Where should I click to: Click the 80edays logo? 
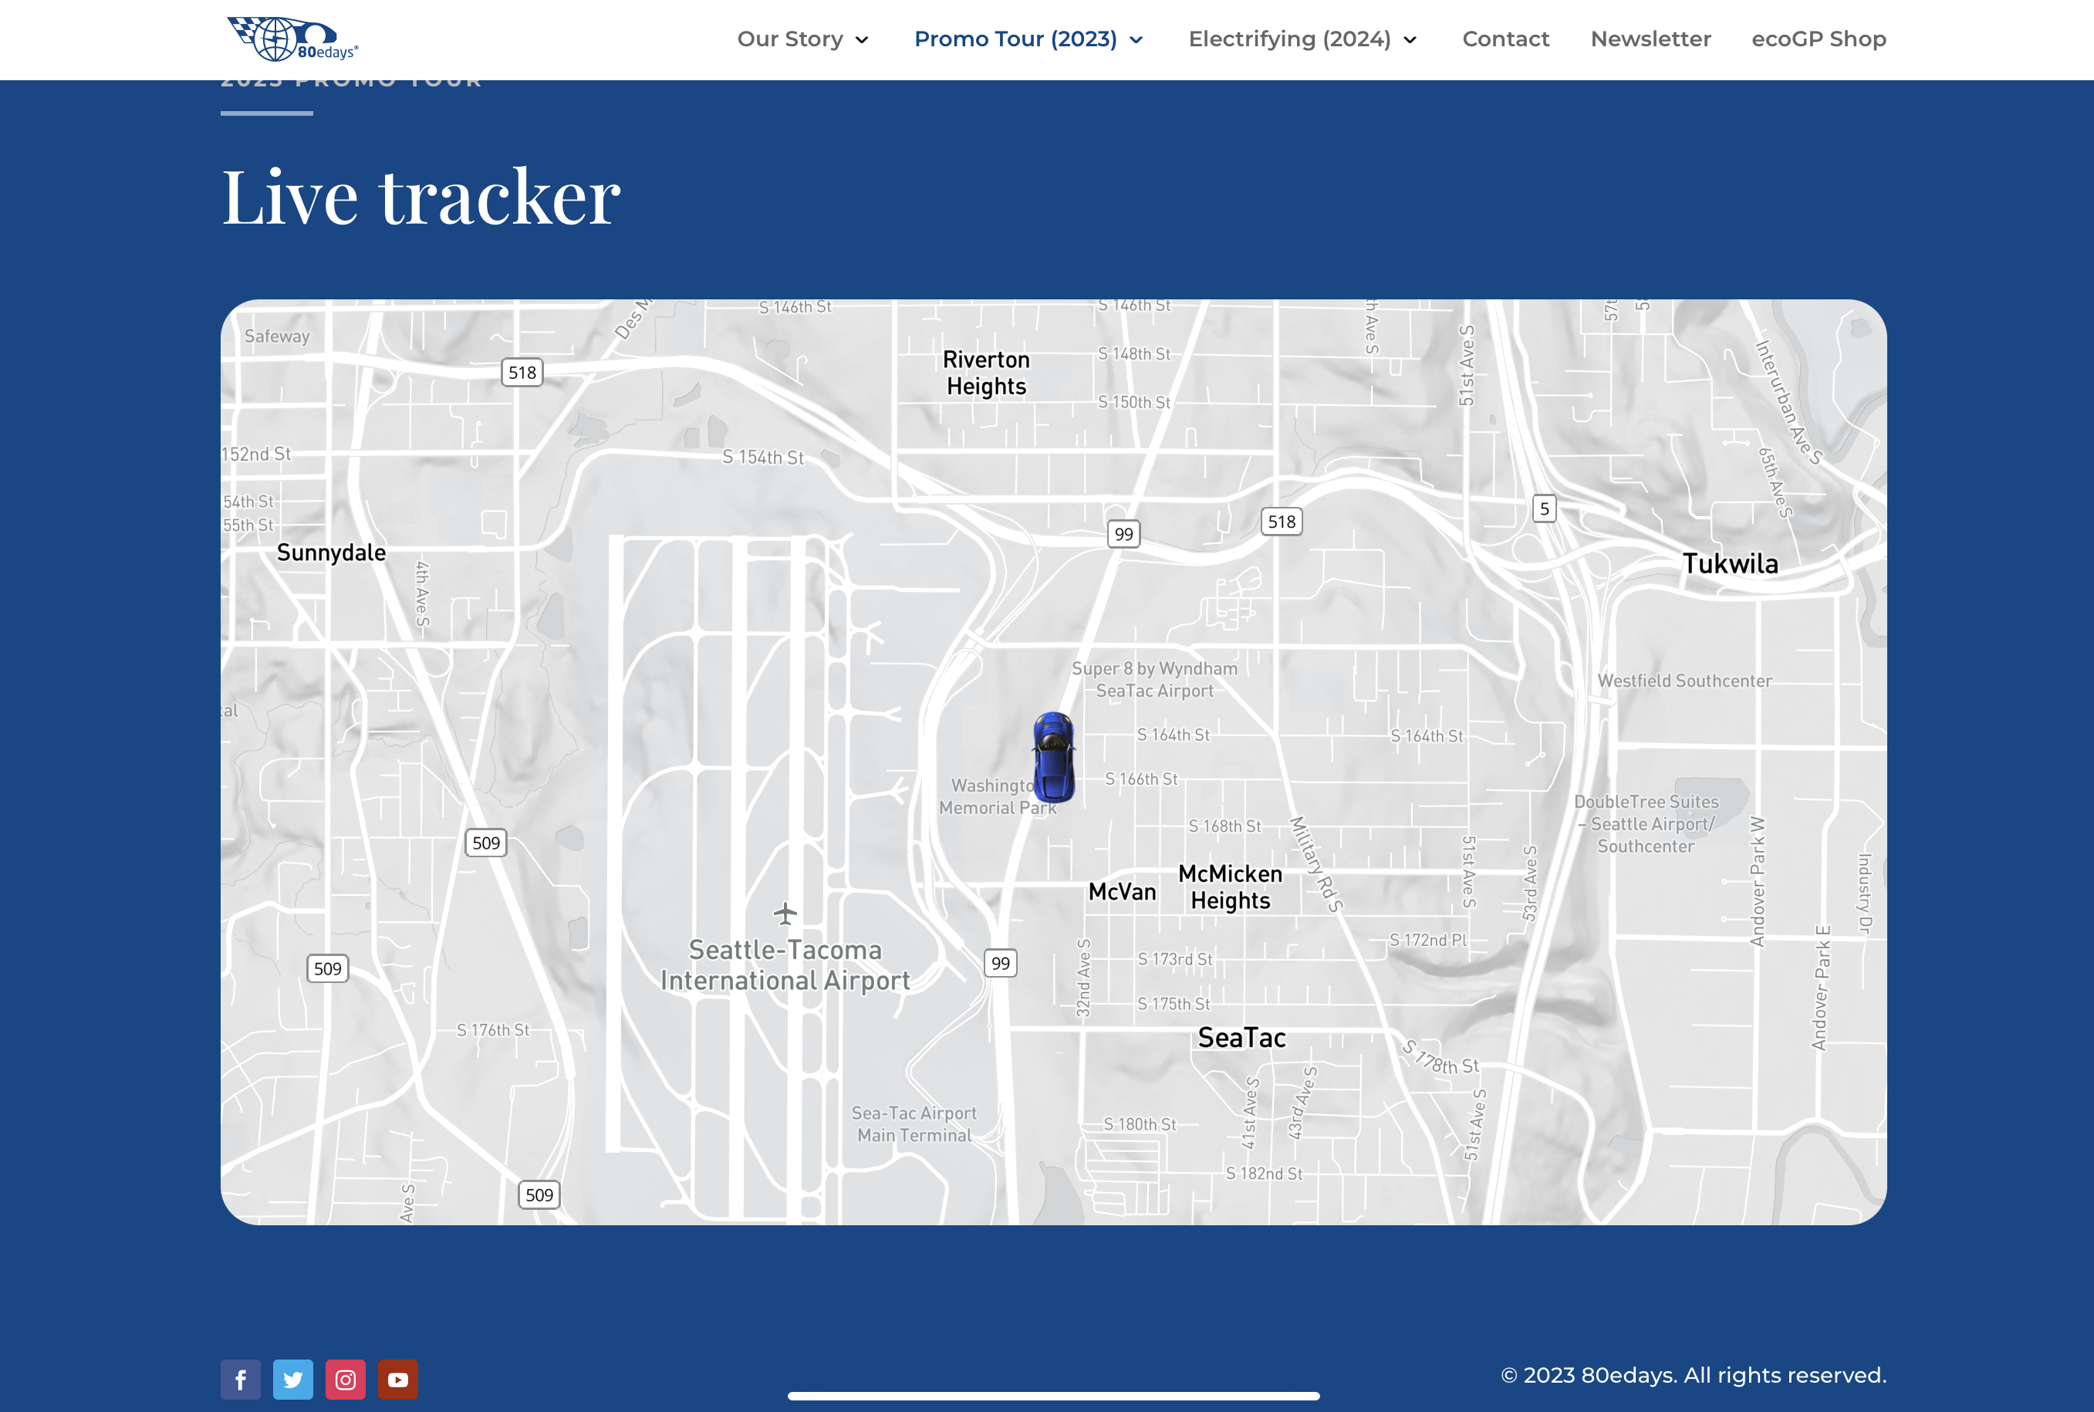(x=292, y=39)
